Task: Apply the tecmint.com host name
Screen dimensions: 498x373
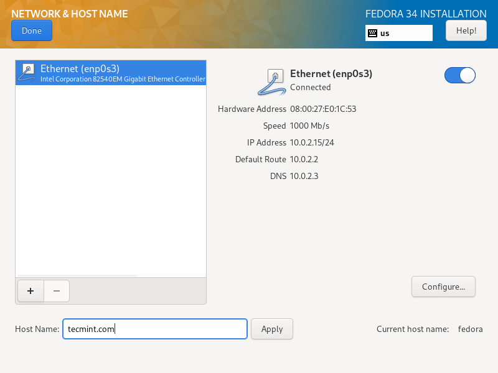Action: pos(272,329)
